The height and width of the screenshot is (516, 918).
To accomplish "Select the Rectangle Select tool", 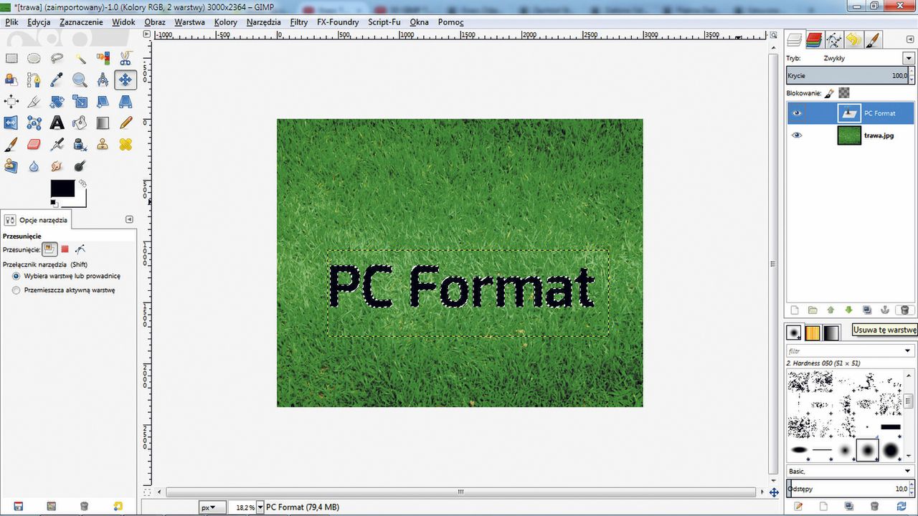I will [11, 59].
